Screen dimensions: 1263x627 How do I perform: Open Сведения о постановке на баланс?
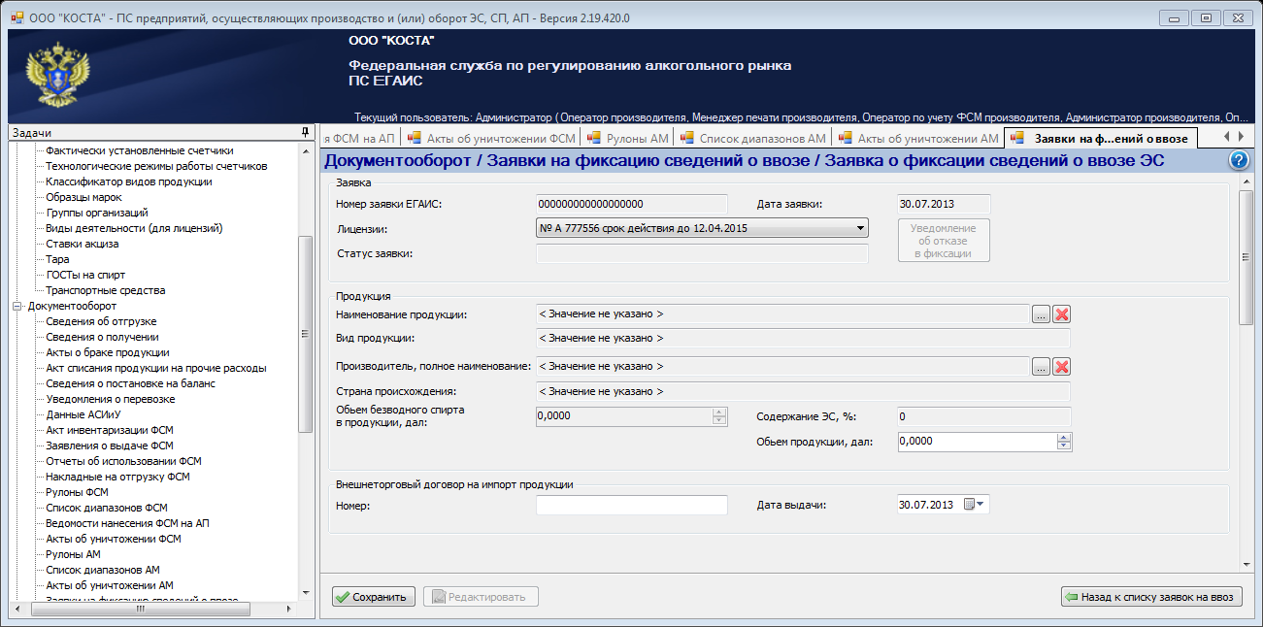tap(131, 383)
